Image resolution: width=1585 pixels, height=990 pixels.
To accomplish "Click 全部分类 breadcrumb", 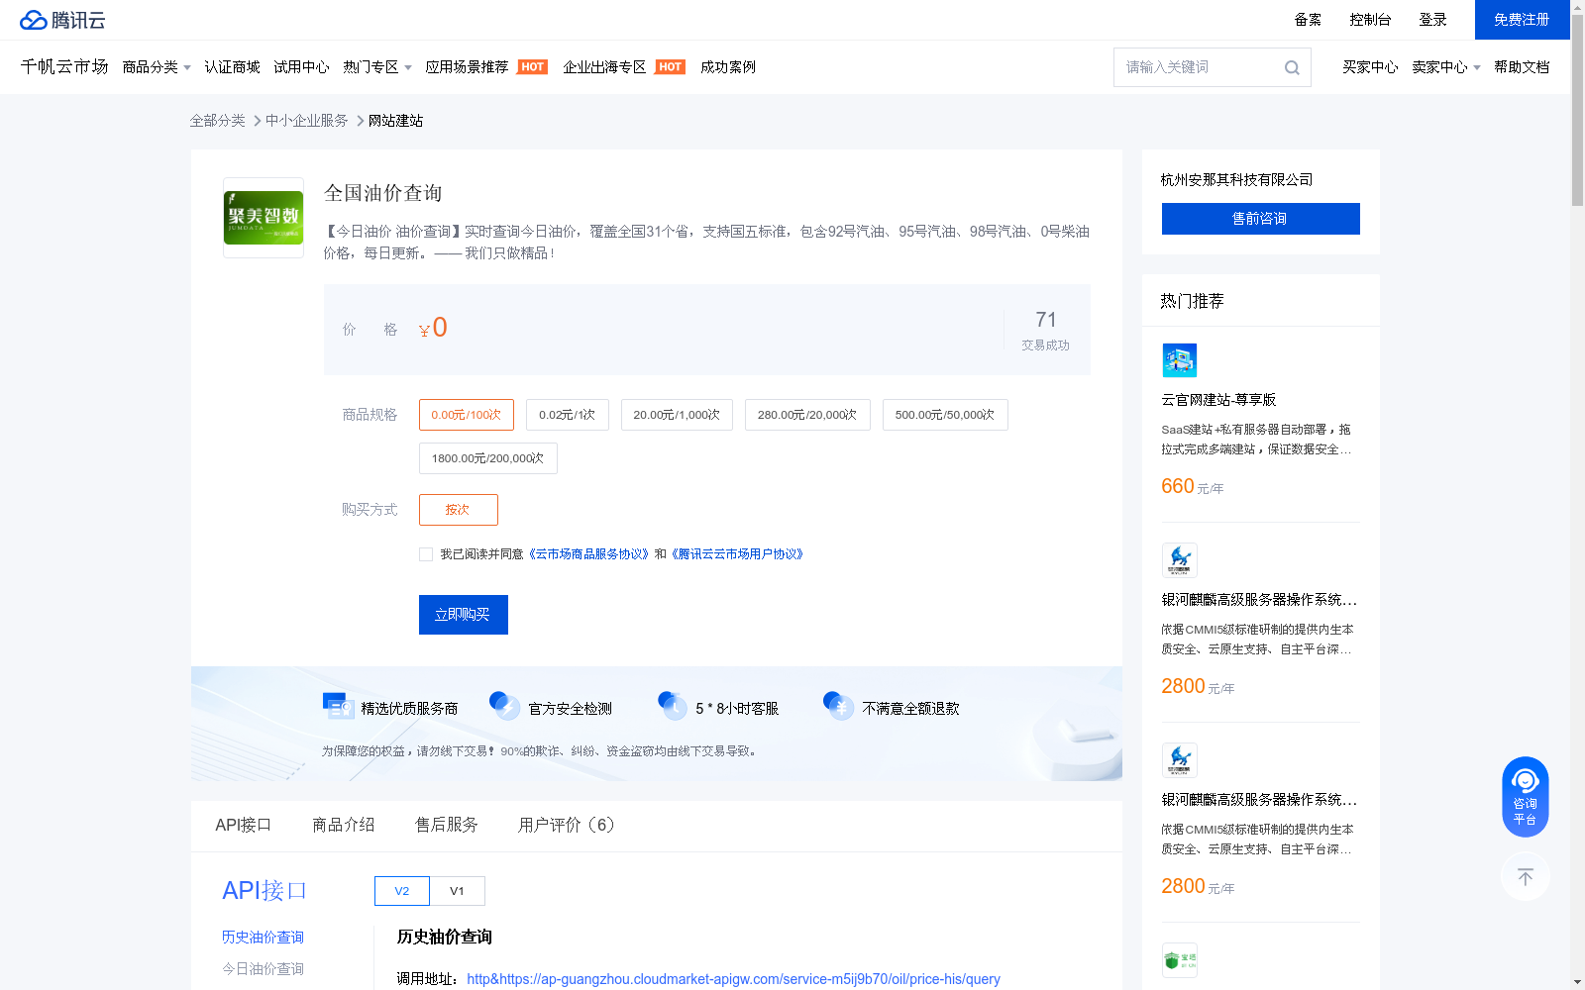I will click(x=218, y=121).
